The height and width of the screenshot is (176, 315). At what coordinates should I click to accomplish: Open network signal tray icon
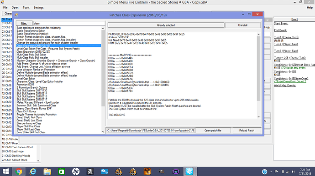(288, 172)
